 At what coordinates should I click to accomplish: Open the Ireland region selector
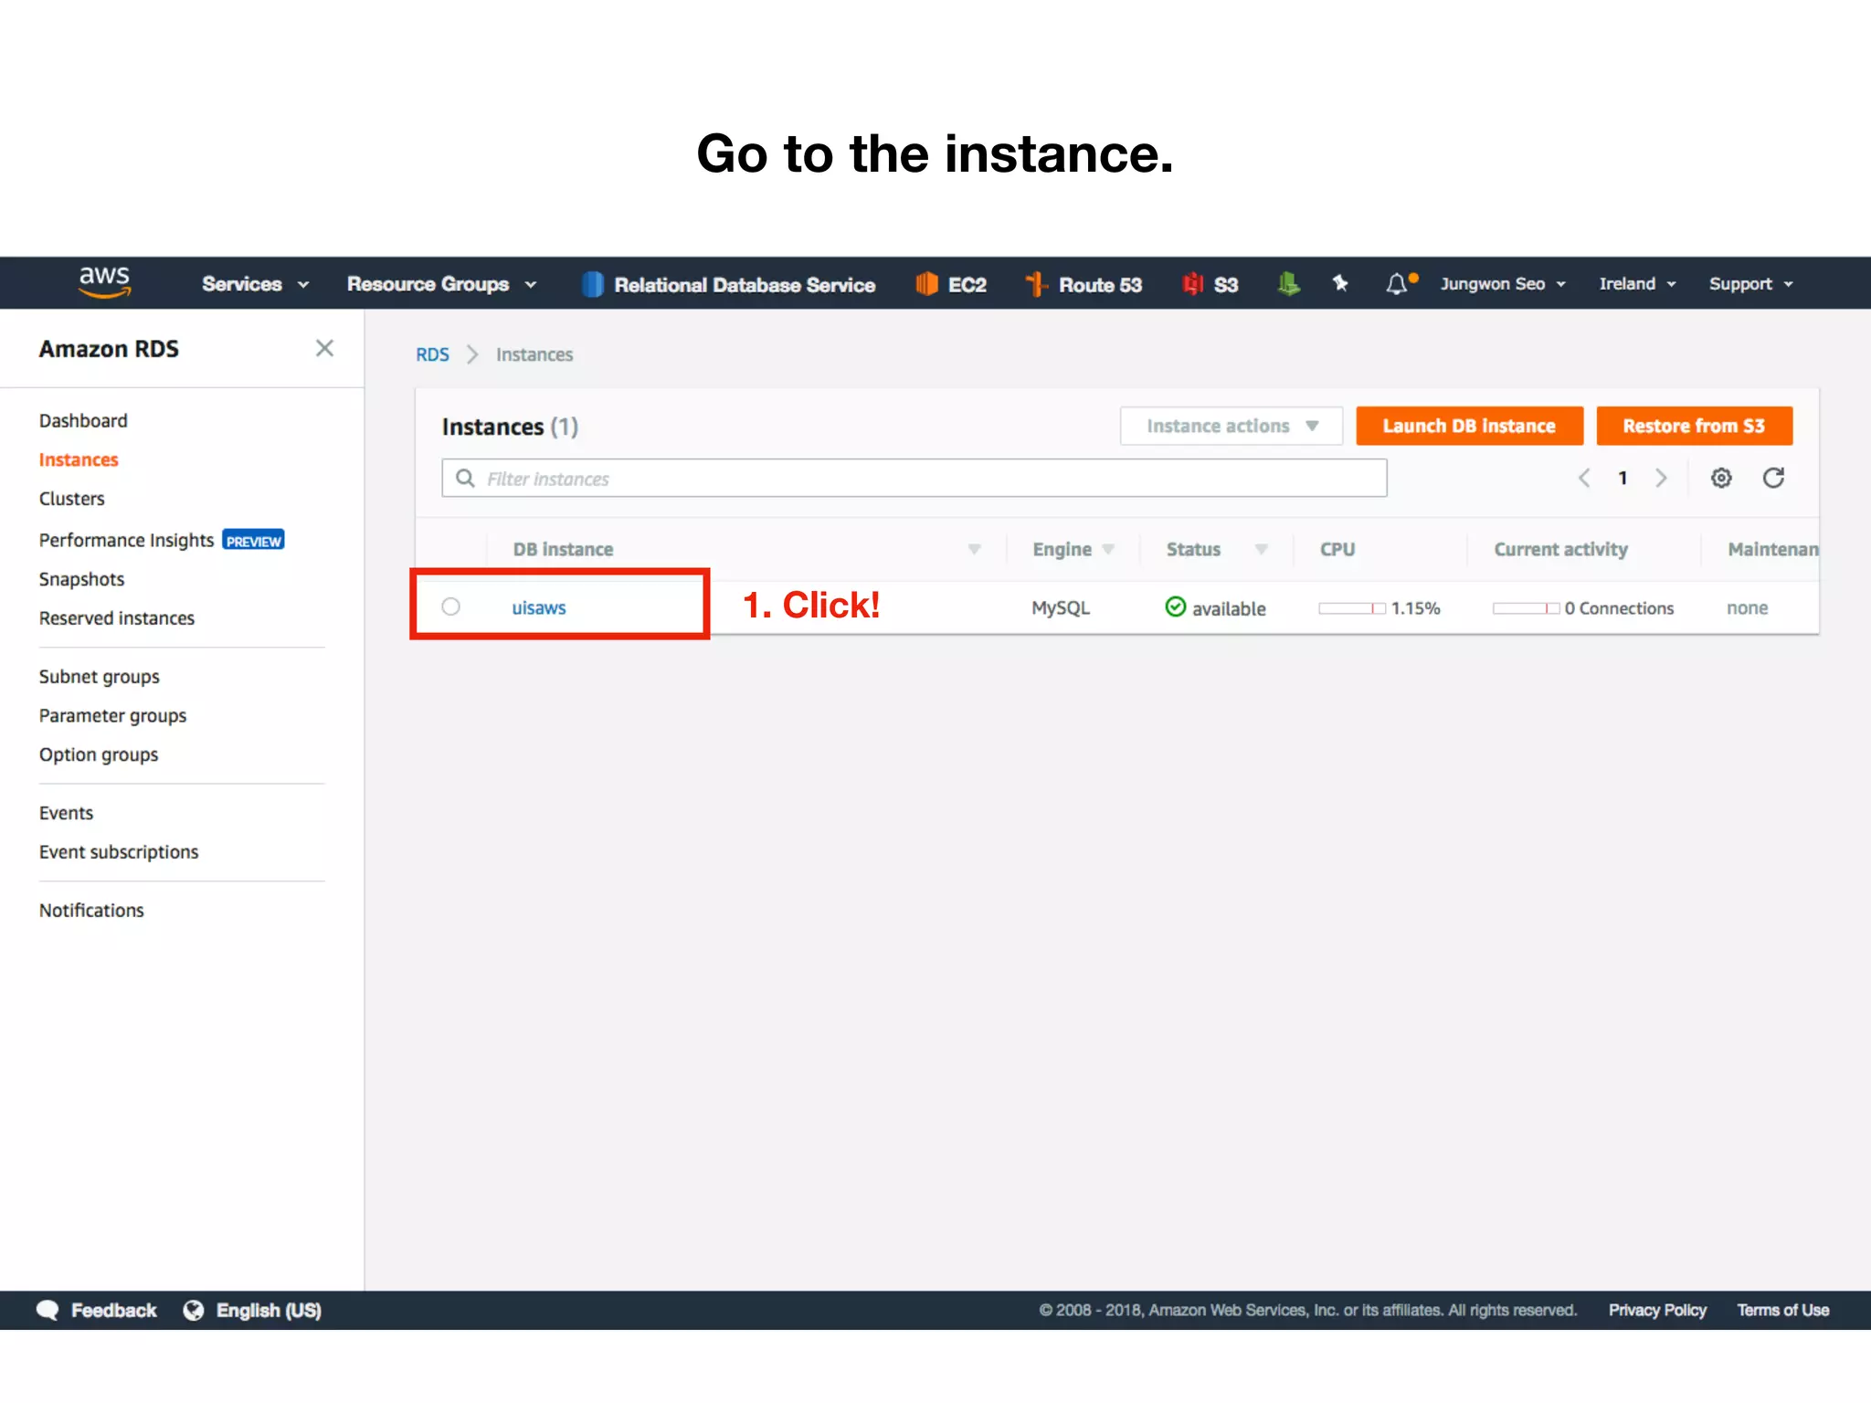tap(1637, 284)
